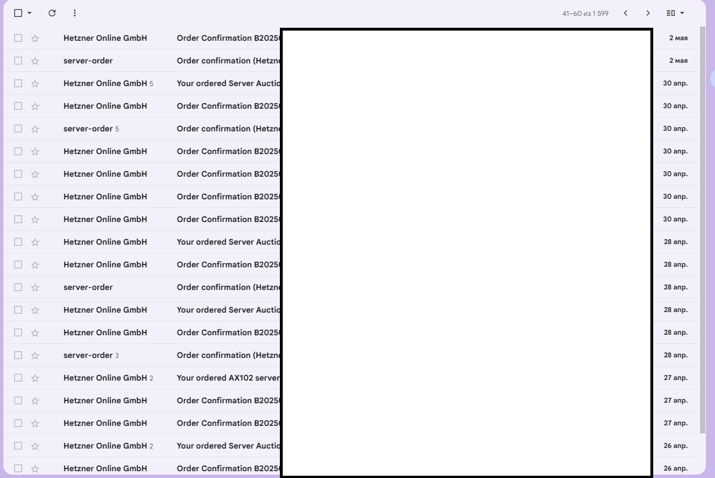Tick the select-all checkbox in the toolbar
Viewport: 715px width, 478px height.
(x=18, y=13)
